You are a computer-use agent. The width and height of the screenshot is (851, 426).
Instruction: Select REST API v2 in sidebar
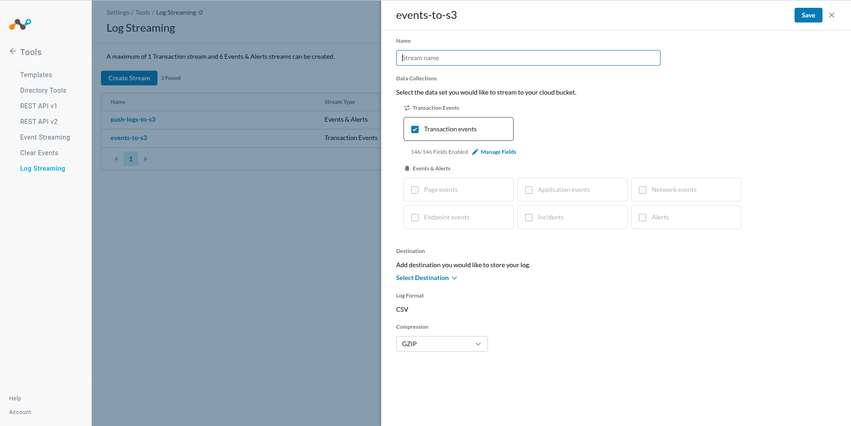click(39, 122)
